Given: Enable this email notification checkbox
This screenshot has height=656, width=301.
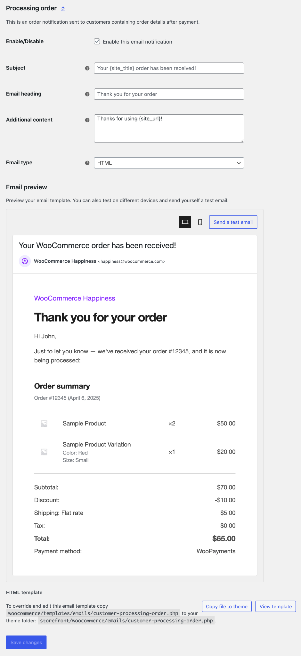Looking at the screenshot, I should [x=97, y=42].
